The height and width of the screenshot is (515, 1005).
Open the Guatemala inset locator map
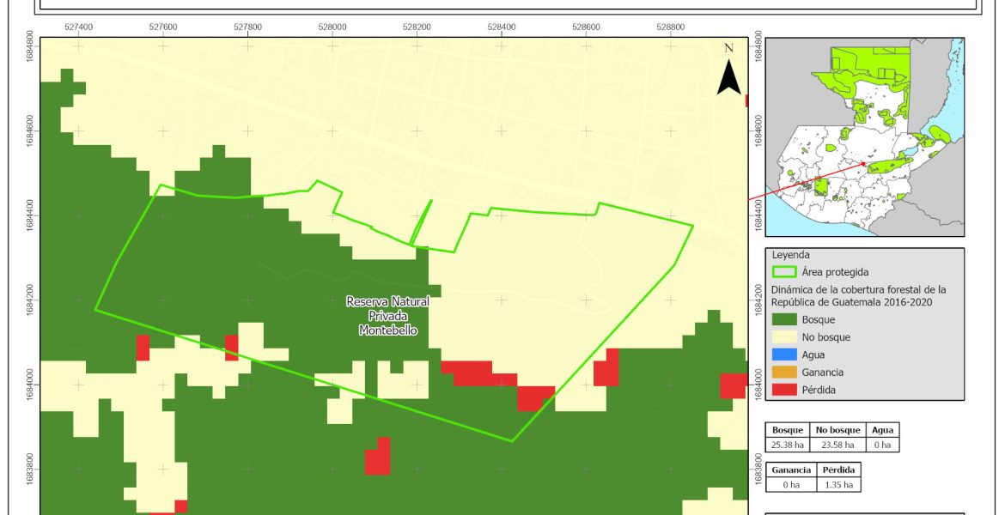tap(864, 136)
